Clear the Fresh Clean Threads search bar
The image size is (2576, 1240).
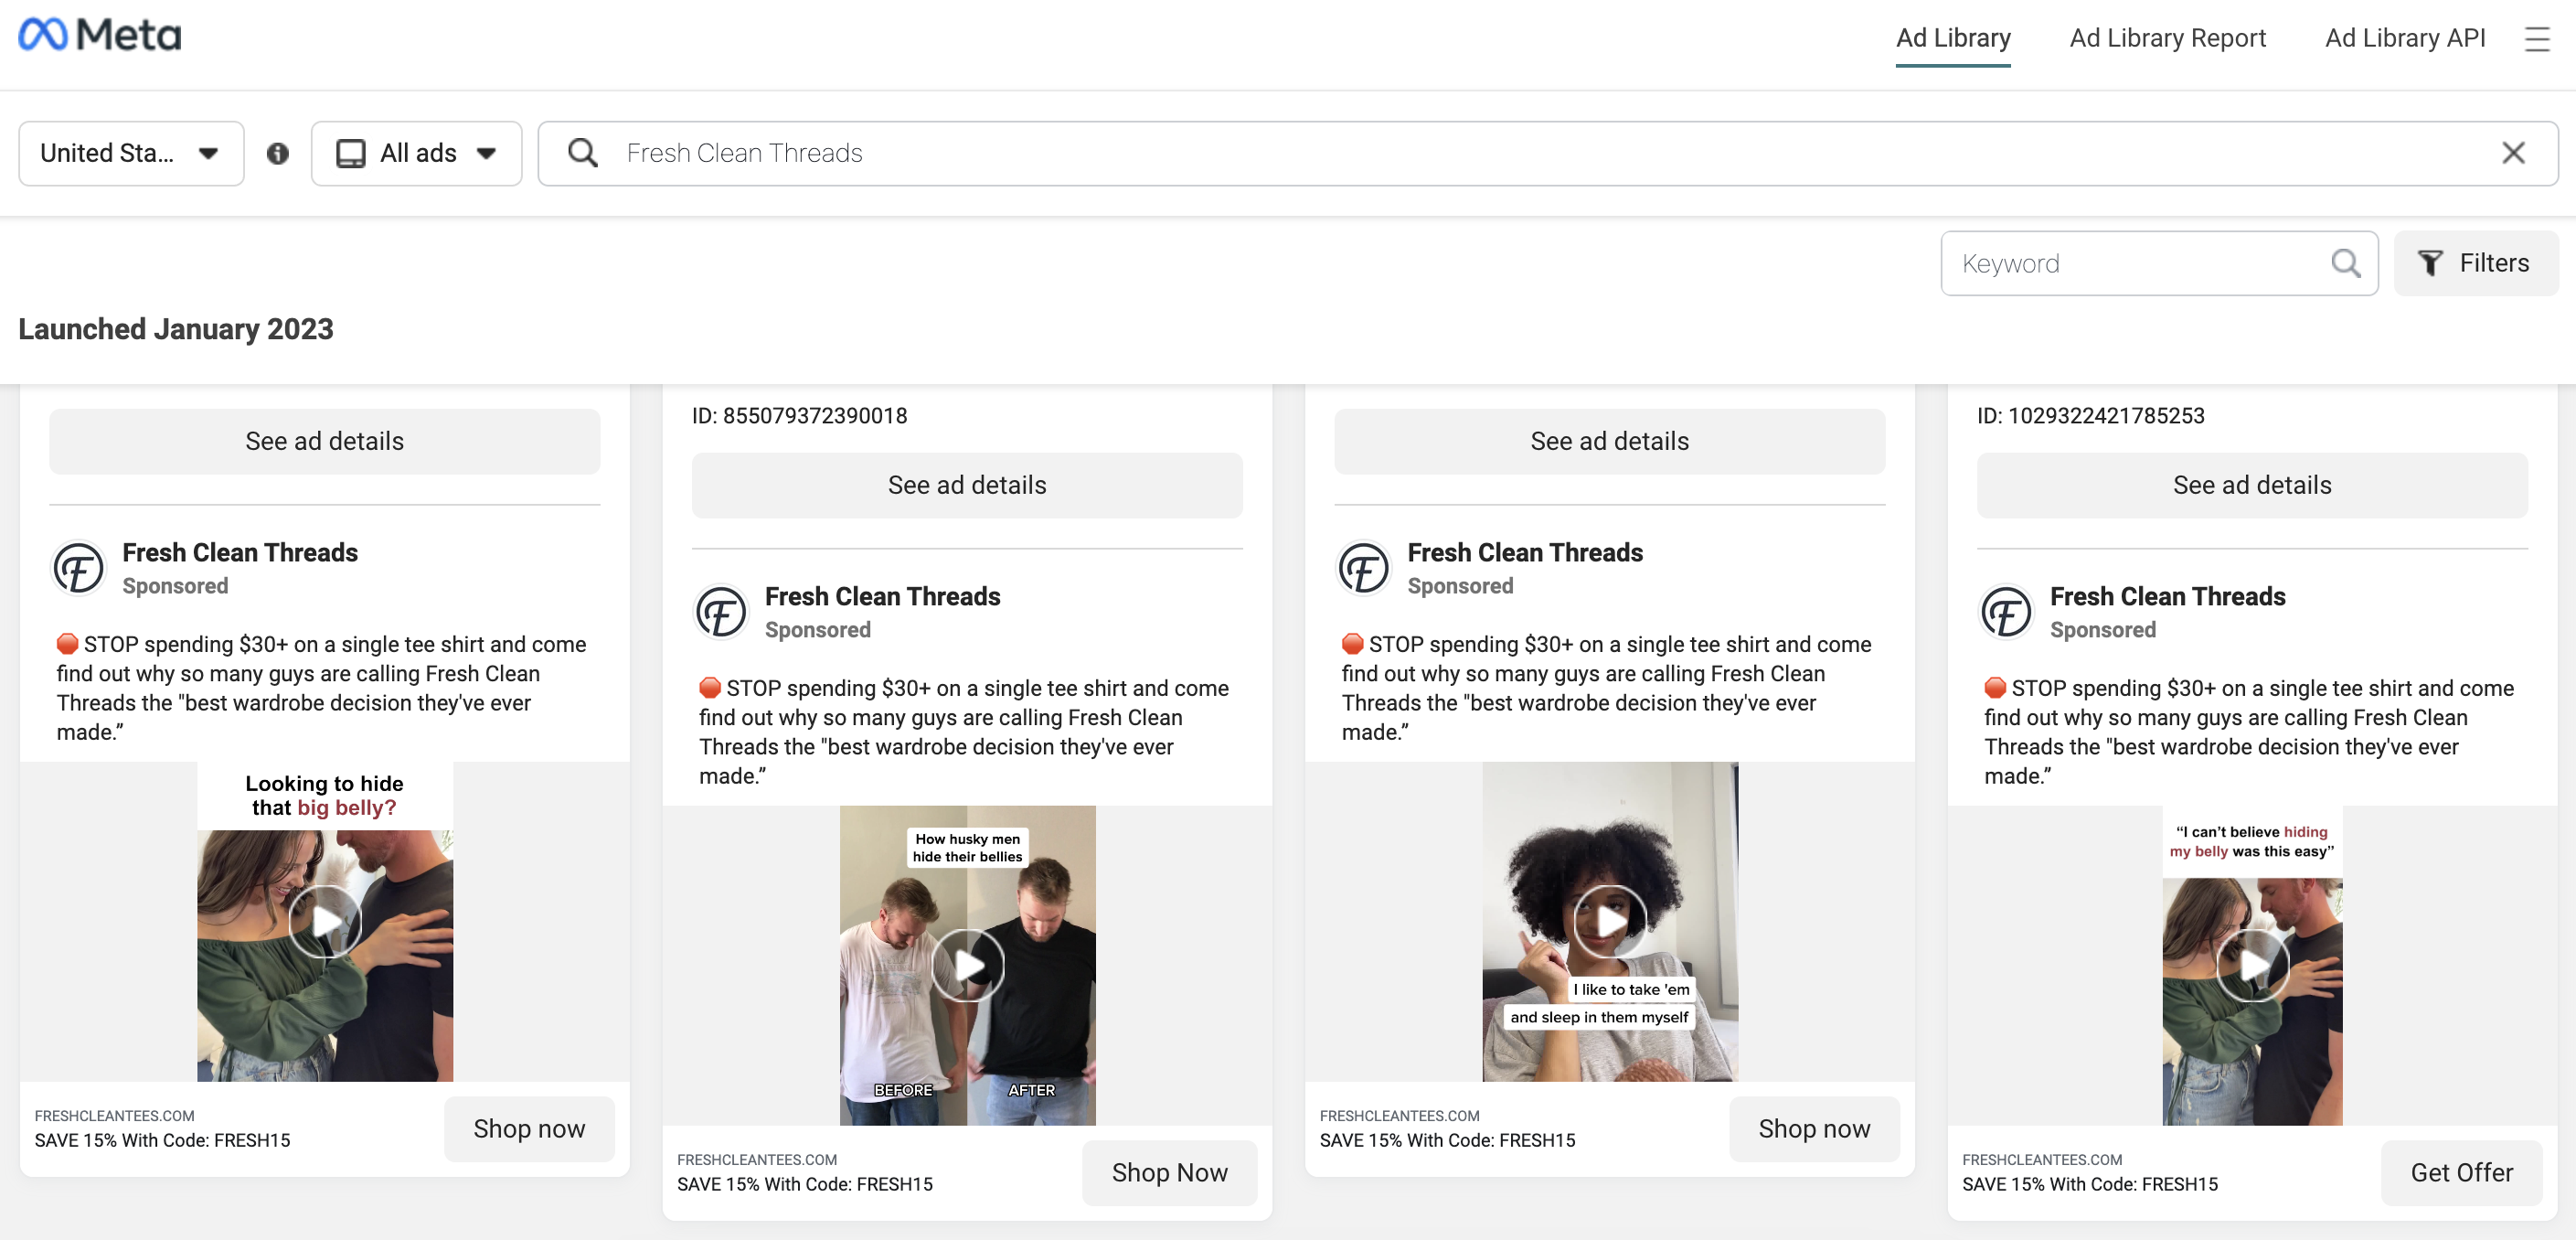pyautogui.click(x=2516, y=153)
